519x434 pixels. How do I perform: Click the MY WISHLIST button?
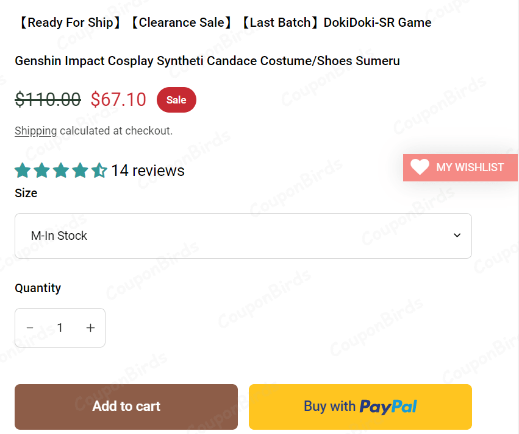click(460, 167)
